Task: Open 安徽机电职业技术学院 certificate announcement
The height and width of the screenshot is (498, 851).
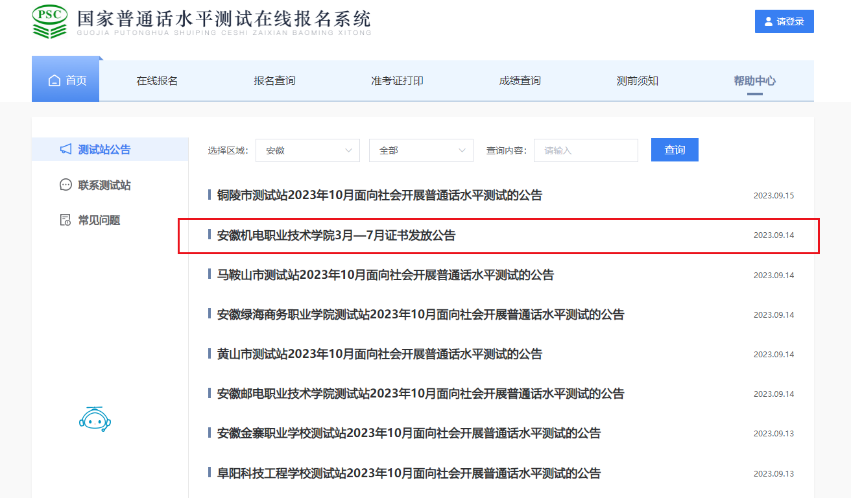Action: coord(336,235)
